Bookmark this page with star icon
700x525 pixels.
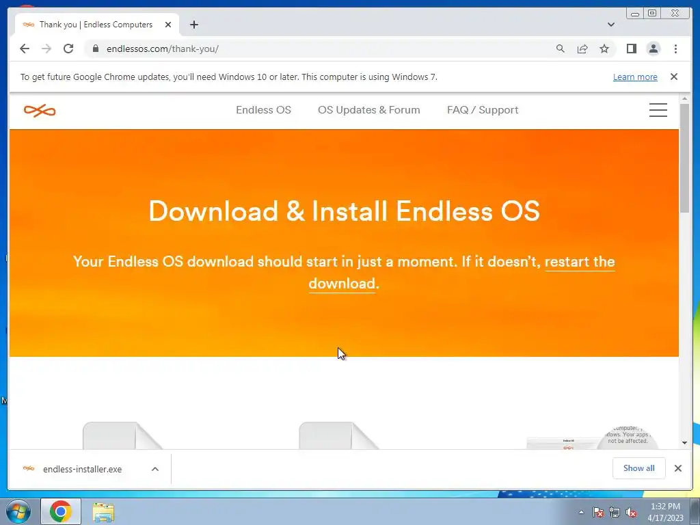pyautogui.click(x=604, y=49)
